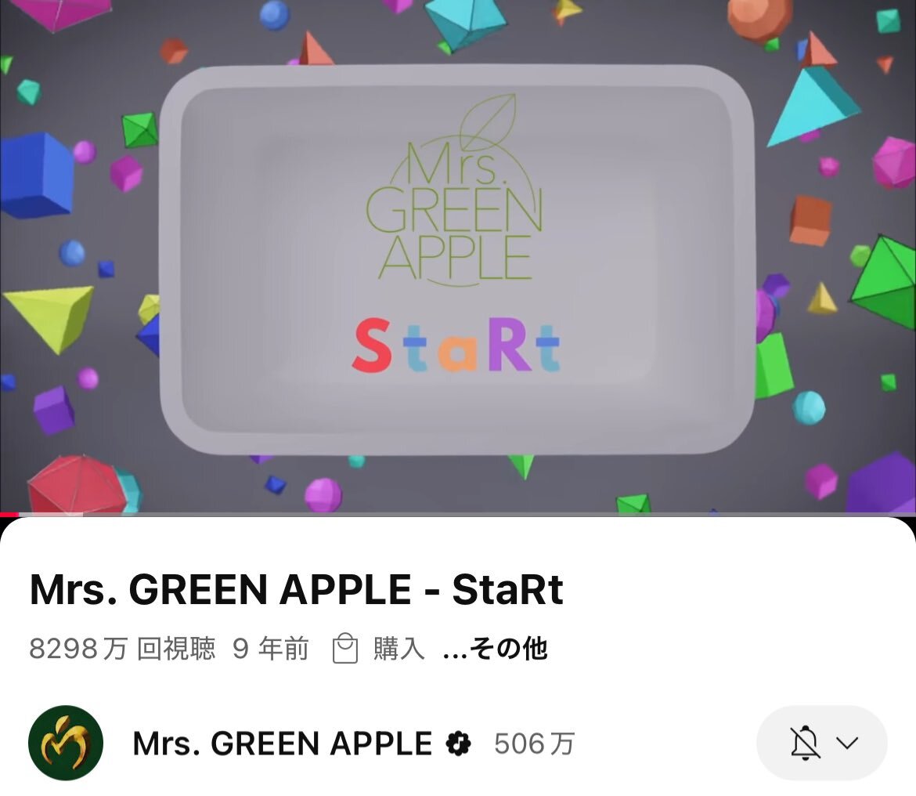Click the verified badge beside channel name
Viewport: 916px width, 796px height.
coord(458,744)
